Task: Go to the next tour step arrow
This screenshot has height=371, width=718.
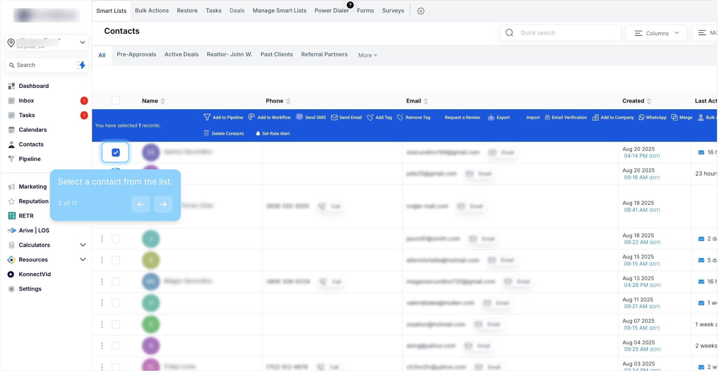Action: [x=163, y=204]
